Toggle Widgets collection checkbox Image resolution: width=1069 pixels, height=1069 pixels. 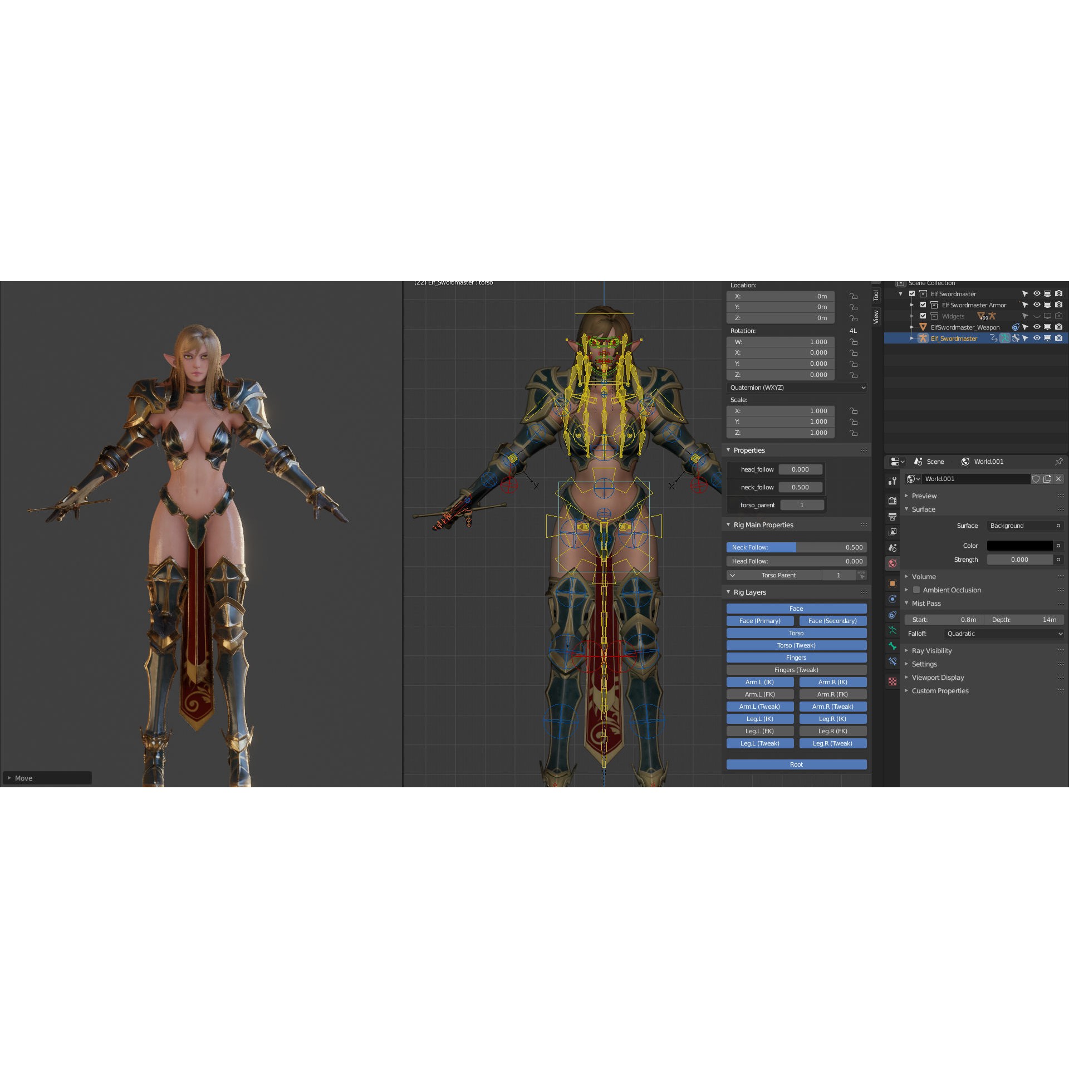coord(923,316)
